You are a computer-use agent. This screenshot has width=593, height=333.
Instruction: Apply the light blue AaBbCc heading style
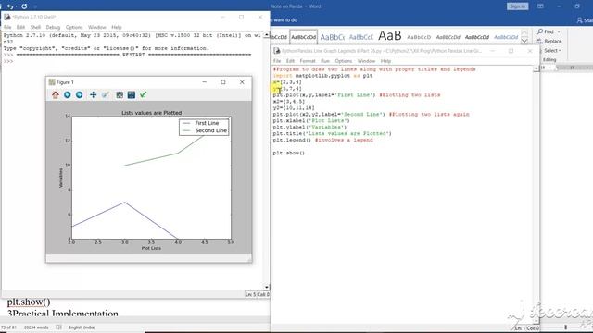click(x=332, y=37)
